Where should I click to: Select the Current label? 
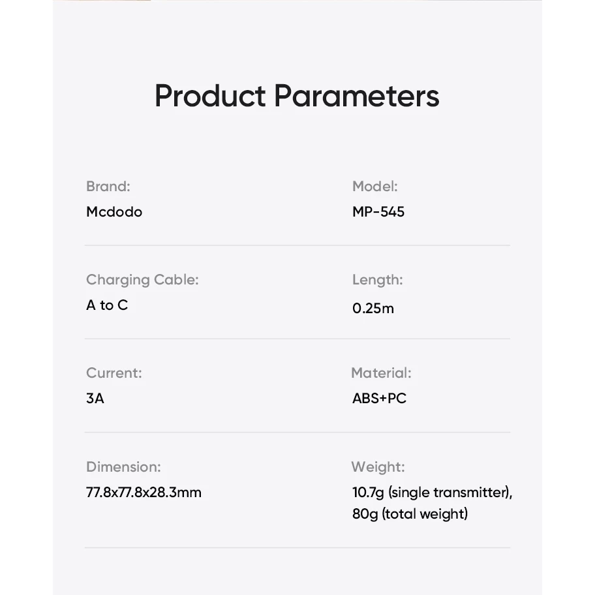[x=114, y=373]
